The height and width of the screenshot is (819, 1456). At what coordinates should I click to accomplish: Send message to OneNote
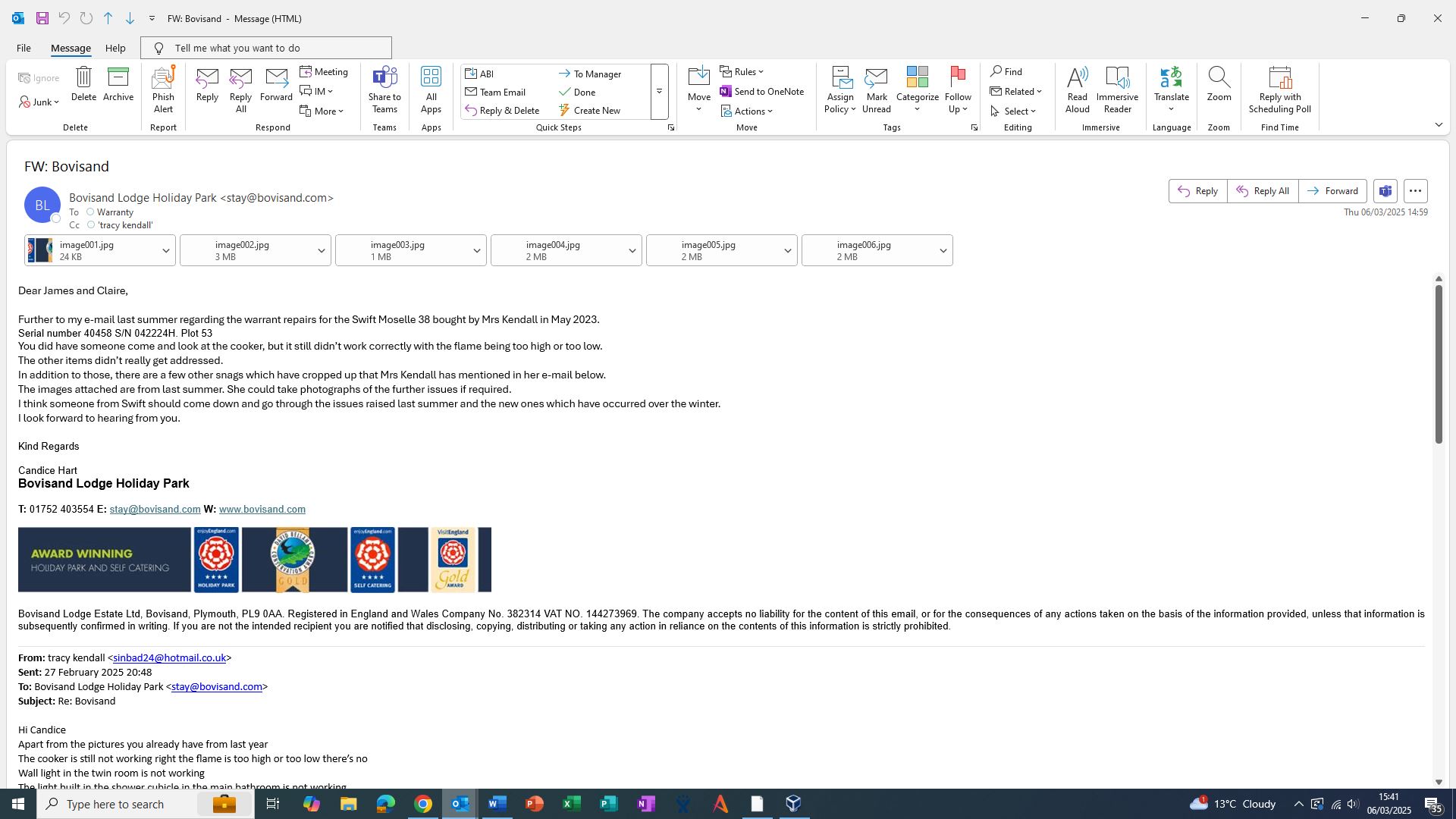(x=761, y=92)
